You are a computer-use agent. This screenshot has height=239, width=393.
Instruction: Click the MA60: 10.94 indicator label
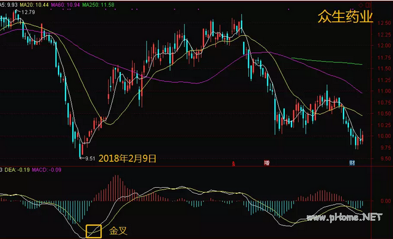tap(65, 4)
